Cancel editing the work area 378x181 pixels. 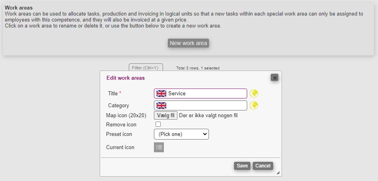point(263,166)
